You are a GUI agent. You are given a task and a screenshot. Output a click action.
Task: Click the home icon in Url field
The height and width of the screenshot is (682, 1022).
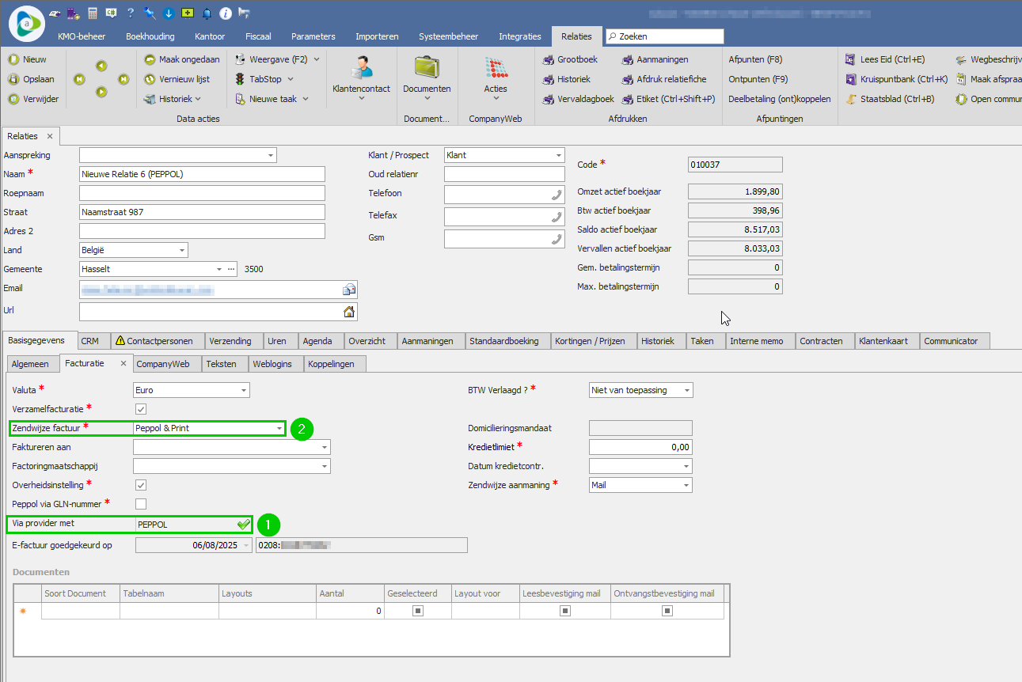click(x=348, y=312)
